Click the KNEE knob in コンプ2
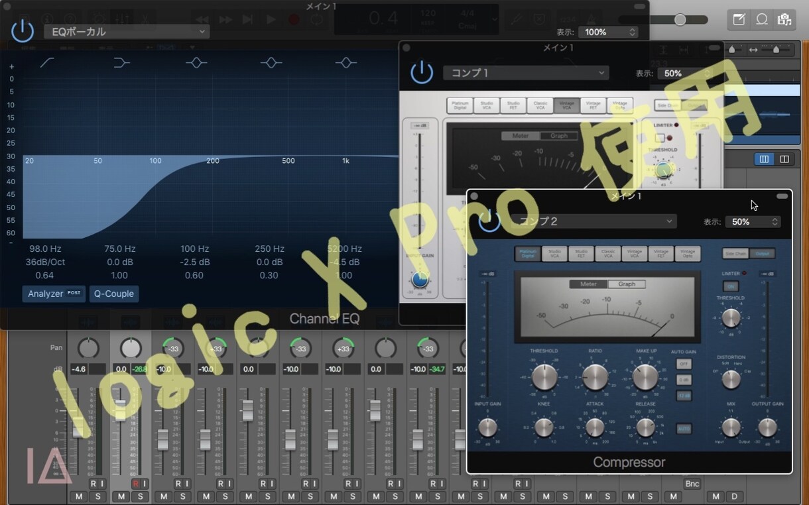The width and height of the screenshot is (809, 505). 544,427
